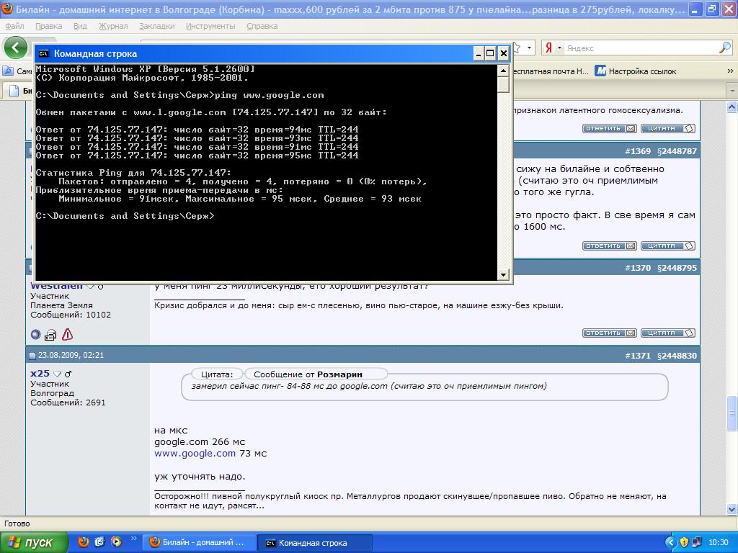The width and height of the screenshot is (738, 553).
Task: Click the printer icon under Westfalen's profile
Action: click(50, 334)
